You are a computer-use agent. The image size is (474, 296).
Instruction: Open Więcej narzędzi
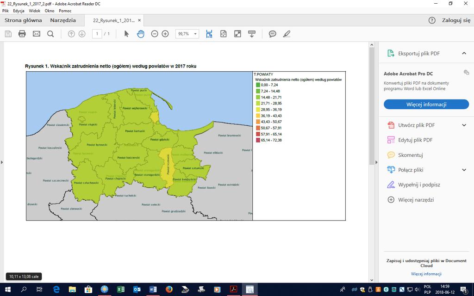(416, 200)
